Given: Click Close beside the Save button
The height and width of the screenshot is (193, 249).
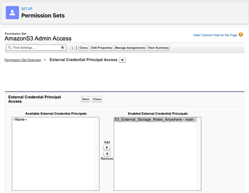Looking at the screenshot, I should click(97, 99).
